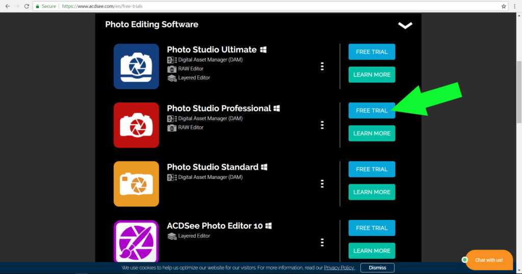Click the Windows logo beside Photo Studio Professional
Image resolution: width=522 pixels, height=274 pixels.
[x=277, y=108]
